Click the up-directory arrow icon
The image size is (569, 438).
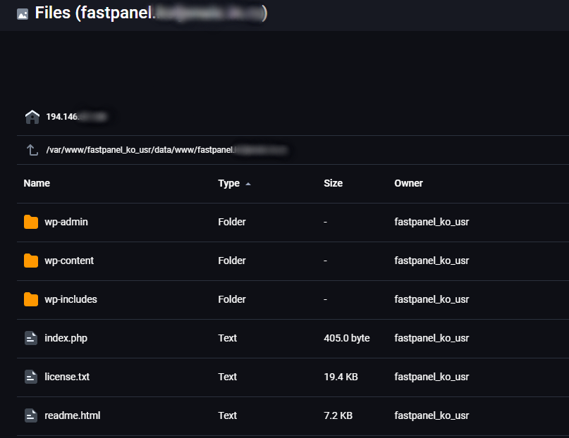(x=32, y=150)
